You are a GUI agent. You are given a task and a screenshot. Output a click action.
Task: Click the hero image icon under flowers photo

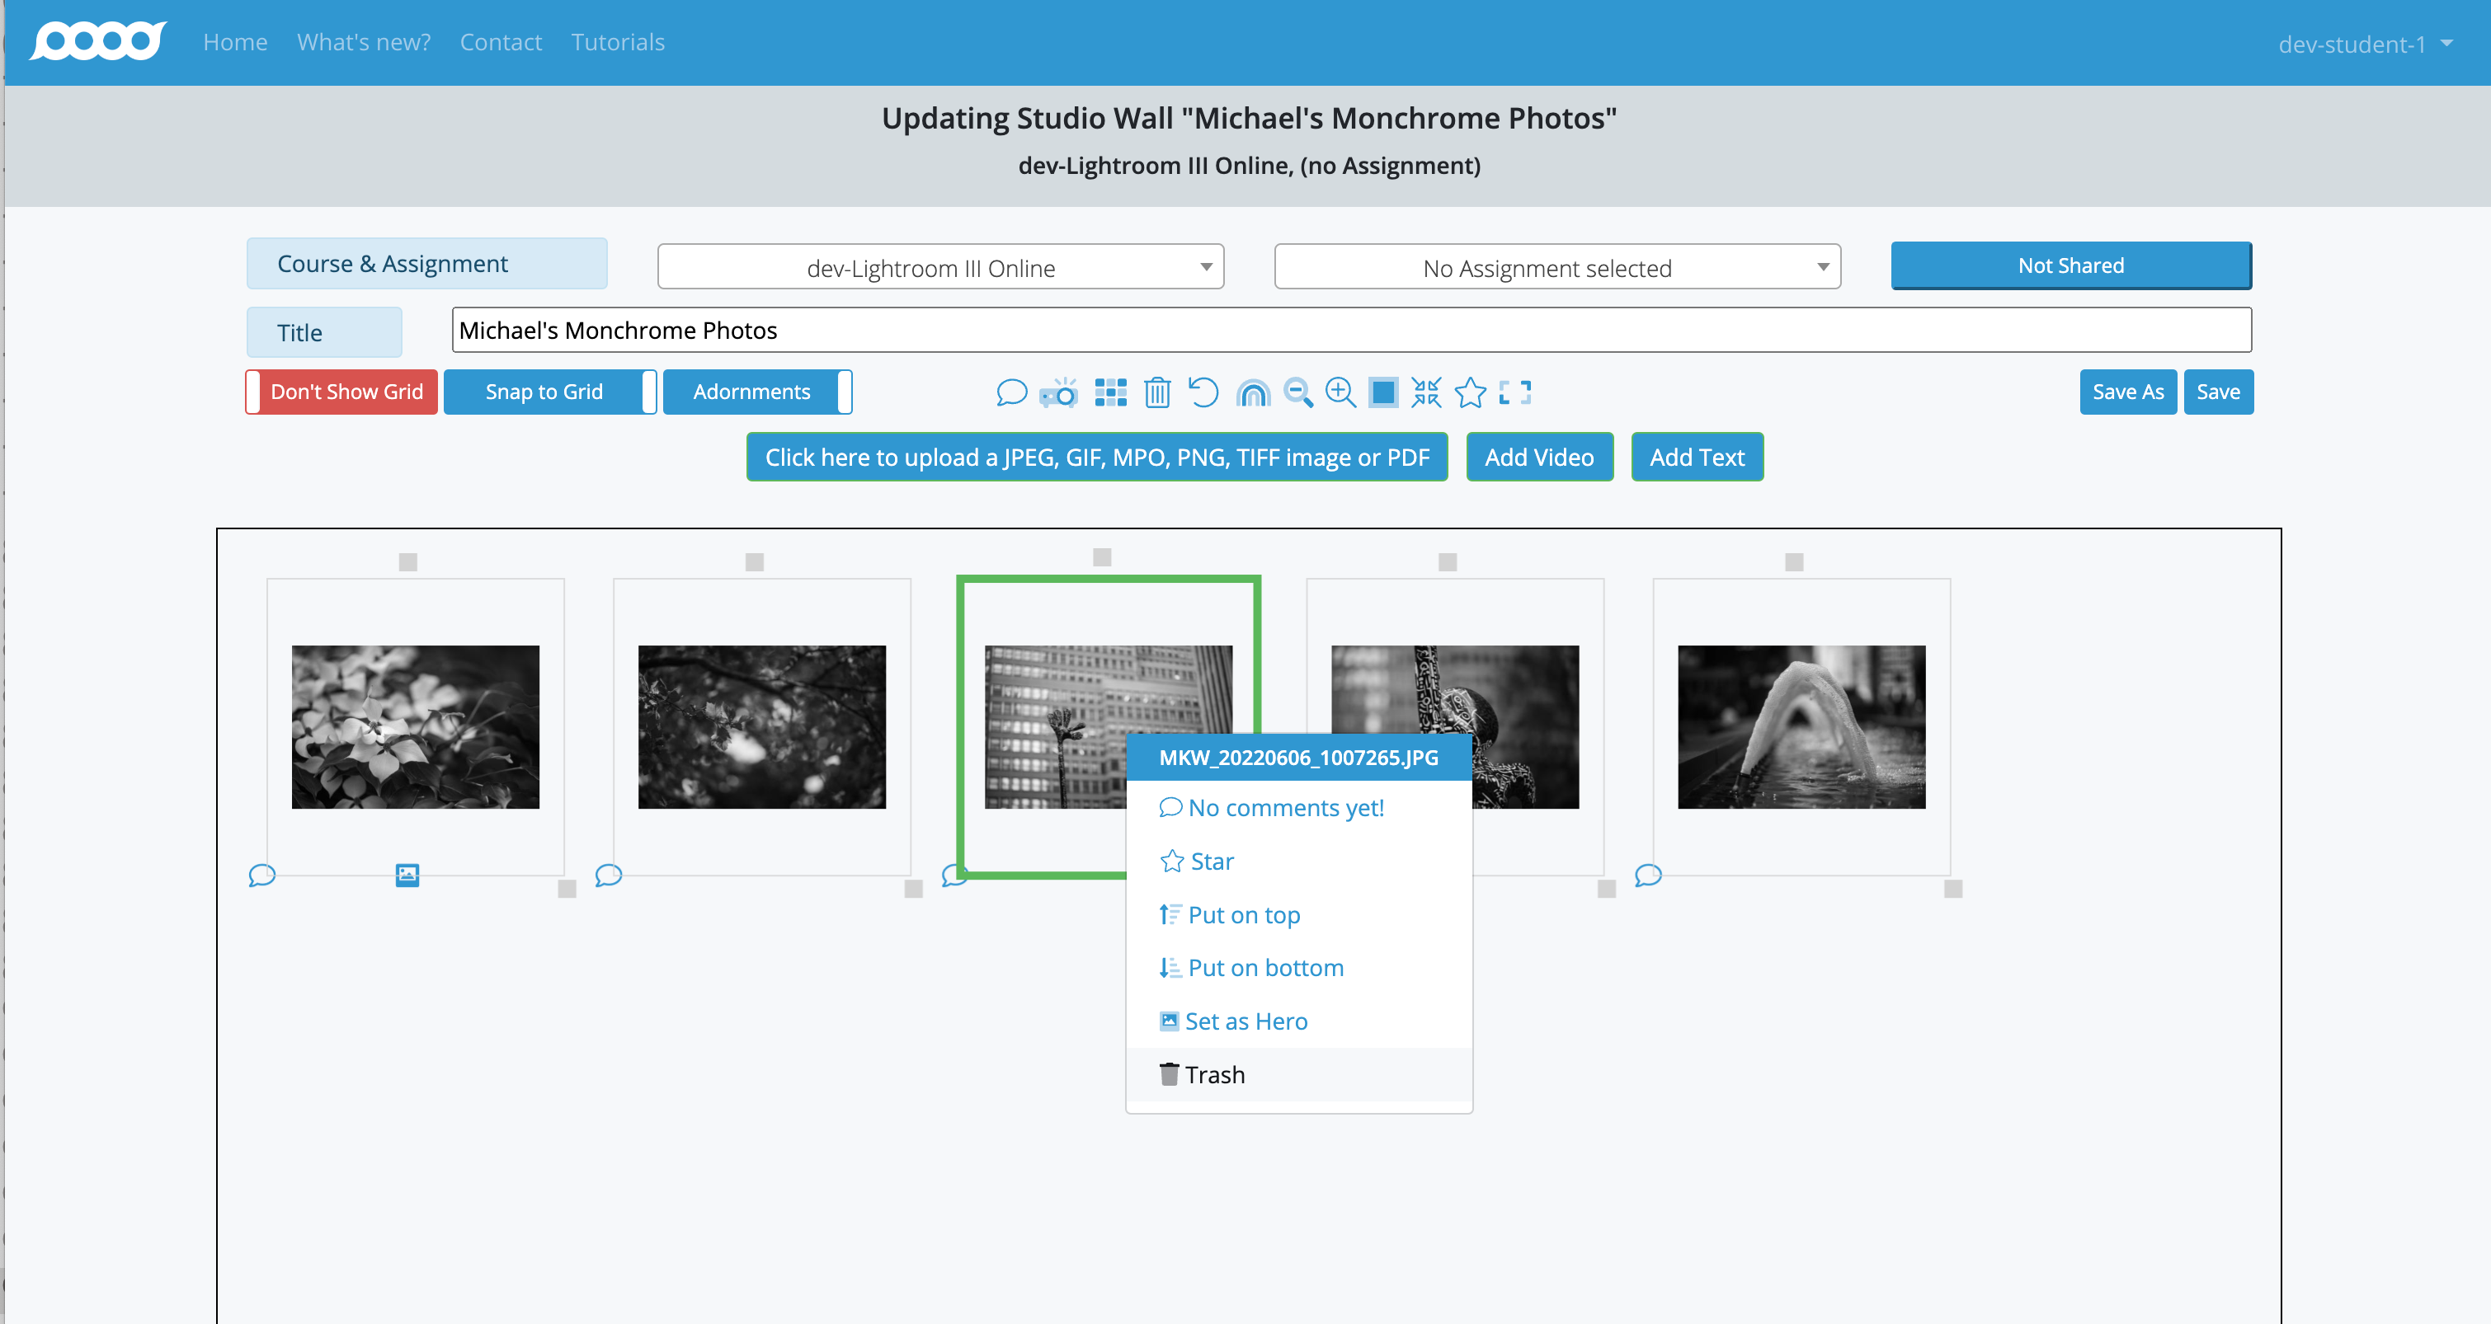coord(407,875)
